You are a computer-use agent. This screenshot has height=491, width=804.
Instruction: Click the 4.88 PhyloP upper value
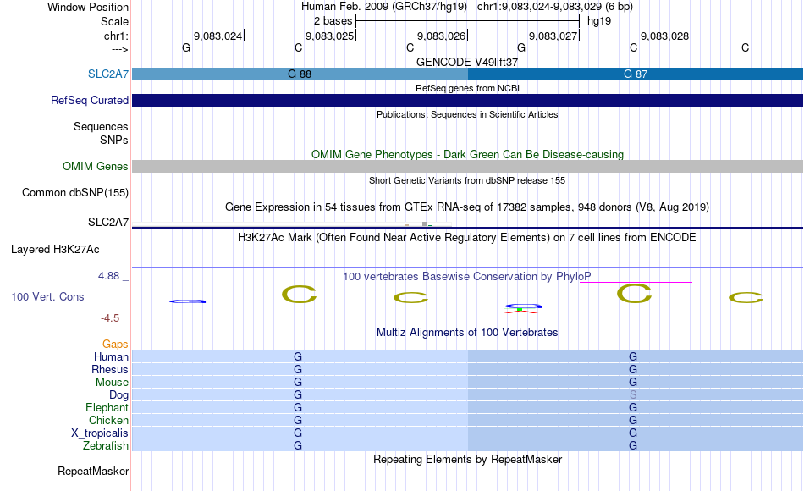point(108,276)
